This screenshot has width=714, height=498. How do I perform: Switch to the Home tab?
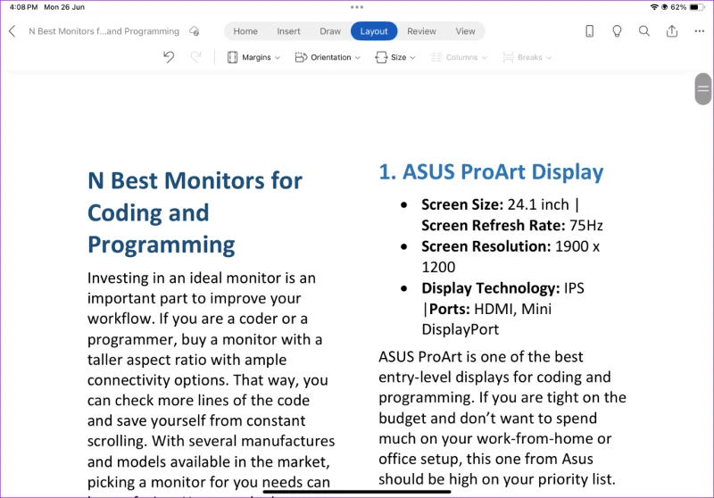[245, 31]
